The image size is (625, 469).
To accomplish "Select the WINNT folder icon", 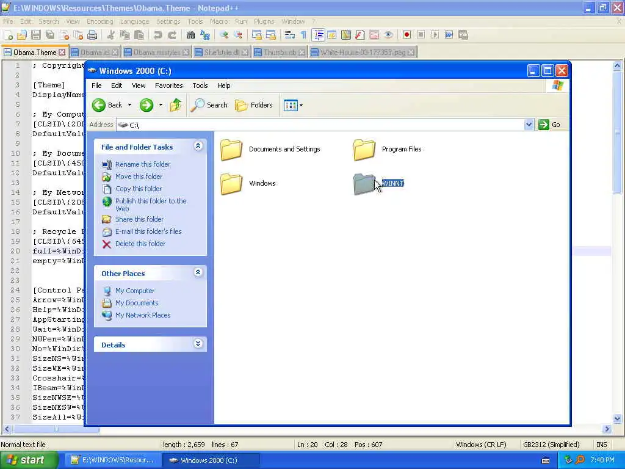I will point(364,184).
